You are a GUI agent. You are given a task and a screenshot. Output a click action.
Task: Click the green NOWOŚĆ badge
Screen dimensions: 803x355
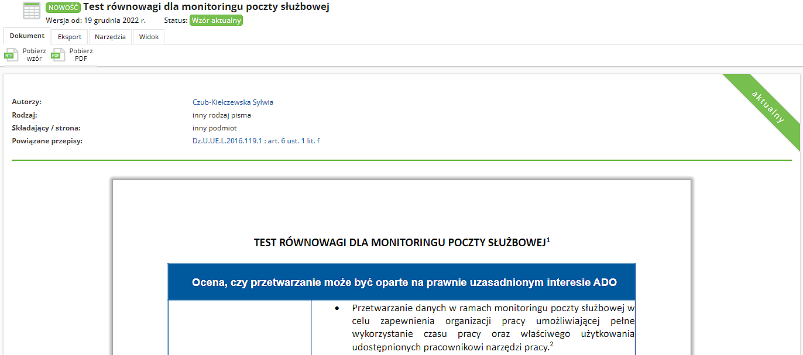(x=63, y=8)
